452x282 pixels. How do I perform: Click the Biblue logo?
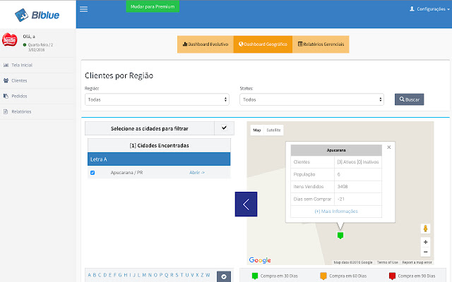point(37,15)
